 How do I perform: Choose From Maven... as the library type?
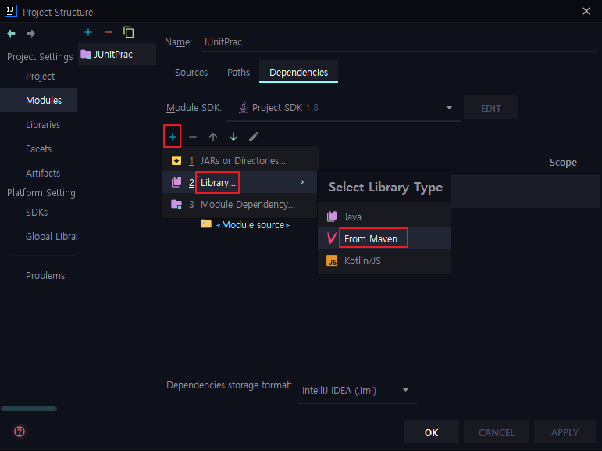coord(384,238)
